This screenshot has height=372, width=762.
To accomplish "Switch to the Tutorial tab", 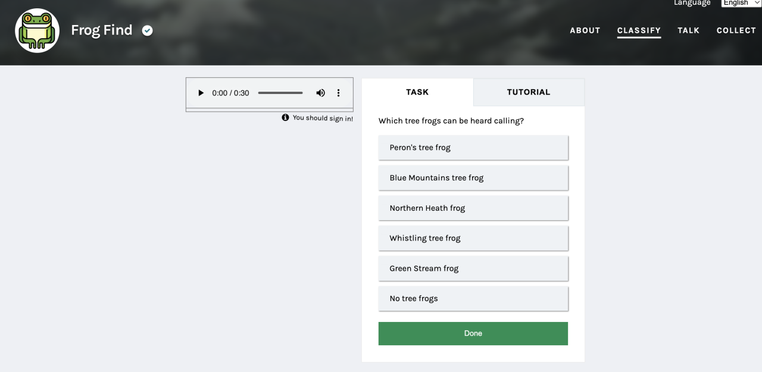I will 528,92.
